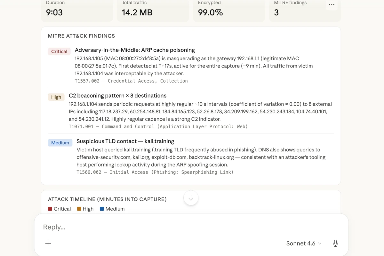Screen dimensions: 384x256
Task: Select the MITRE ATT&CK FINDINGS section header
Action: tap(81, 36)
